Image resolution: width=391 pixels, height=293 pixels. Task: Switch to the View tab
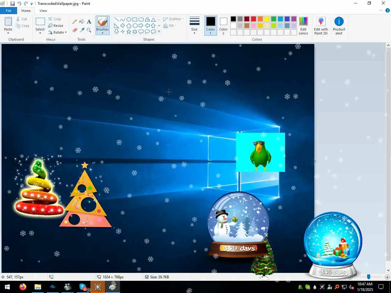point(43,11)
